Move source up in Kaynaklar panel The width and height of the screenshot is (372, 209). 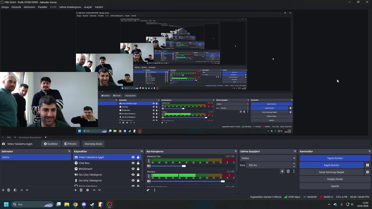pyautogui.click(x=94, y=190)
